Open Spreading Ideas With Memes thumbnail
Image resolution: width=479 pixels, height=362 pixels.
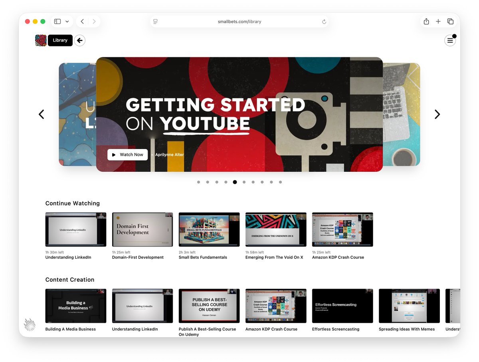[x=409, y=306]
